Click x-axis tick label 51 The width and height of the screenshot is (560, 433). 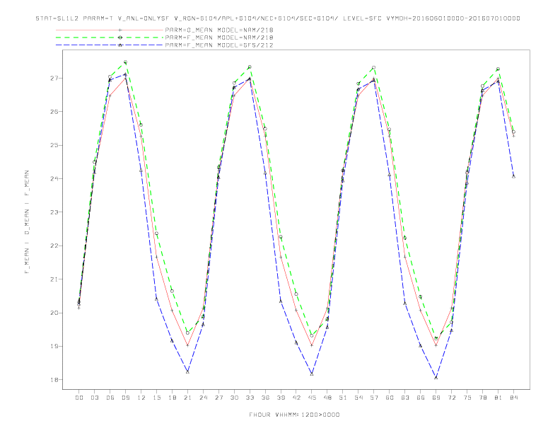(343, 398)
